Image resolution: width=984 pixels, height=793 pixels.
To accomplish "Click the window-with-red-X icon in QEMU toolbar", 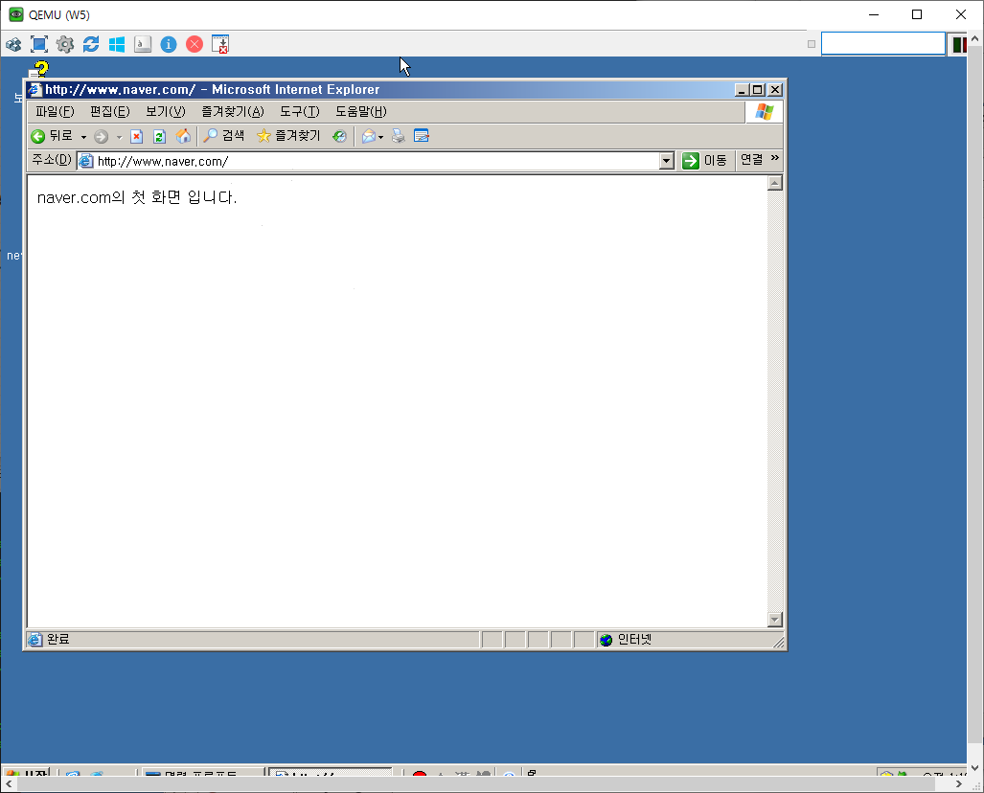I will click(220, 45).
